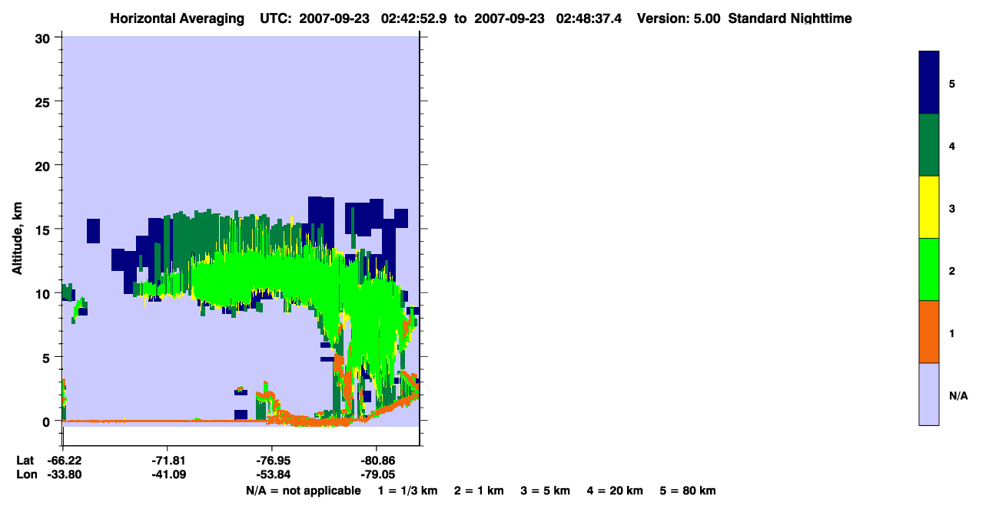Viewport: 999px width, 512px height.
Task: Click the colorbar number label 3
Action: pos(952,208)
